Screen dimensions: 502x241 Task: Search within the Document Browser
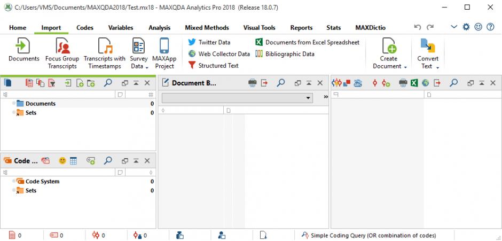[281, 83]
